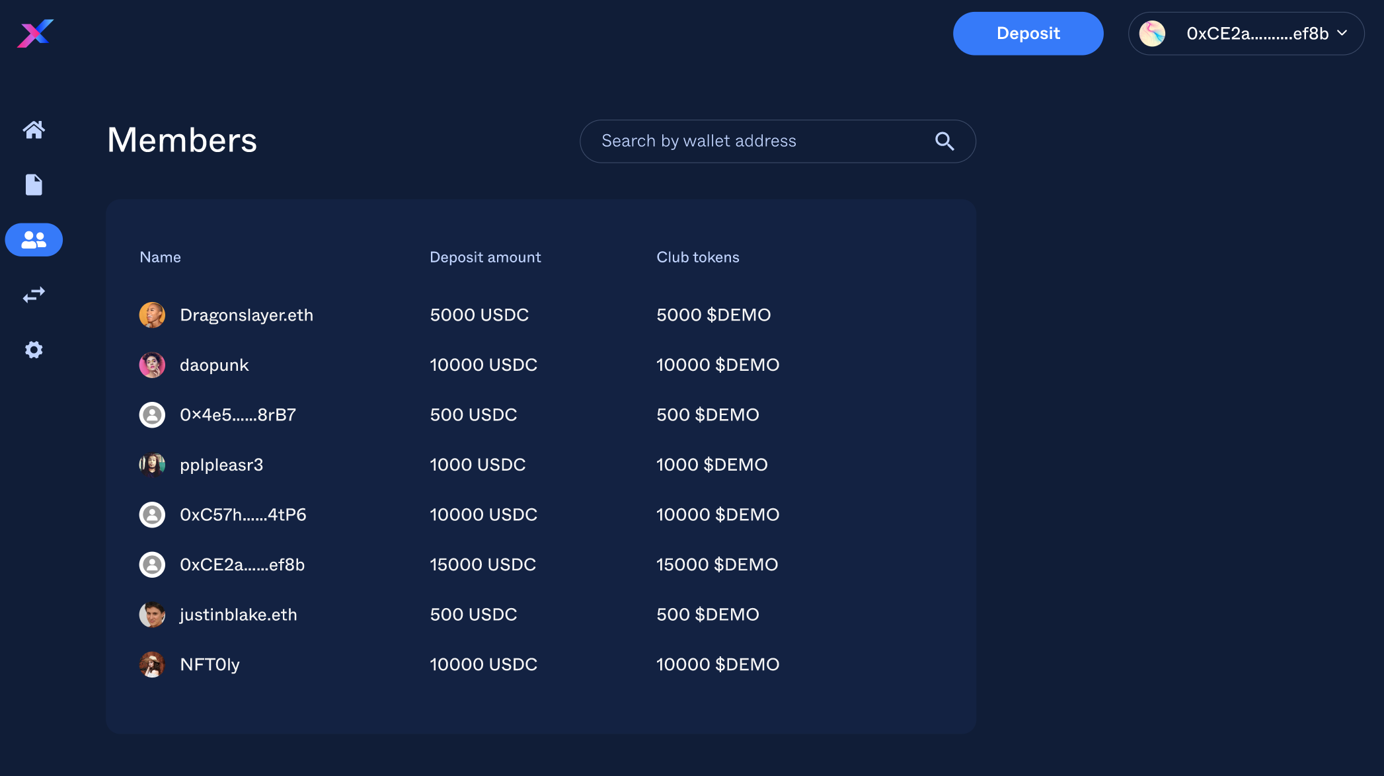Open the Documents icon in sidebar
This screenshot has width=1384, height=776.
pos(34,185)
